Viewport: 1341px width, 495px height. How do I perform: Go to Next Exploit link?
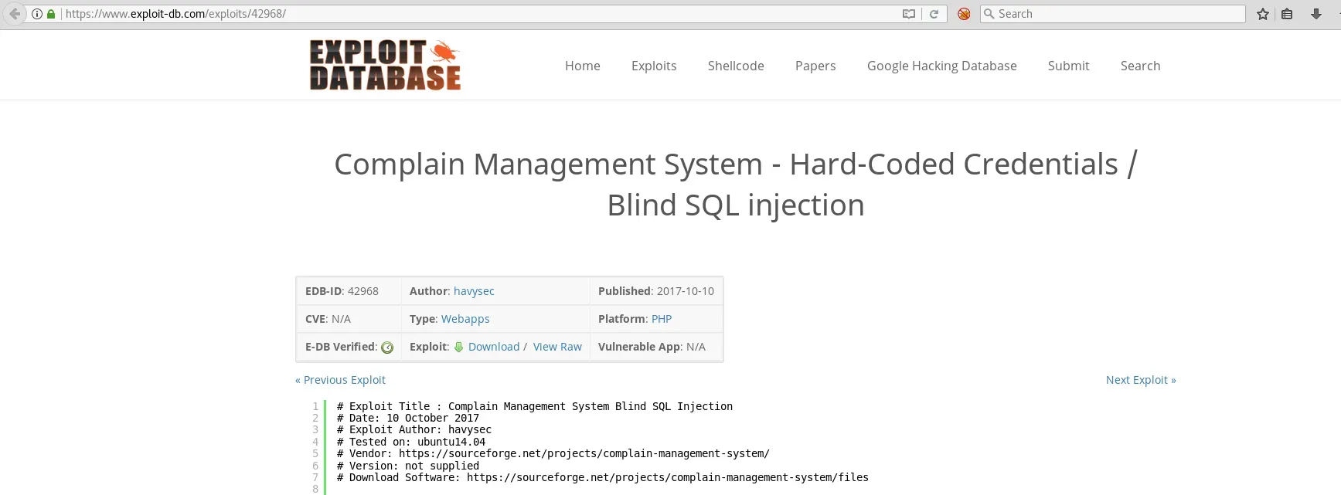[x=1140, y=380]
